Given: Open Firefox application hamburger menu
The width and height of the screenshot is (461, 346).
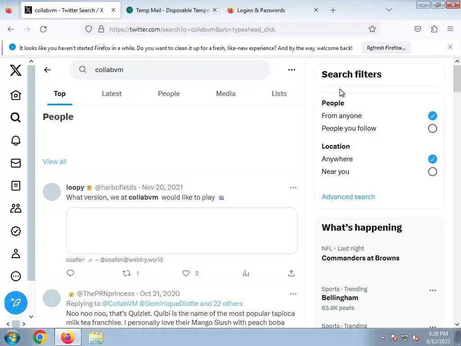Looking at the screenshot, I should click(450, 29).
